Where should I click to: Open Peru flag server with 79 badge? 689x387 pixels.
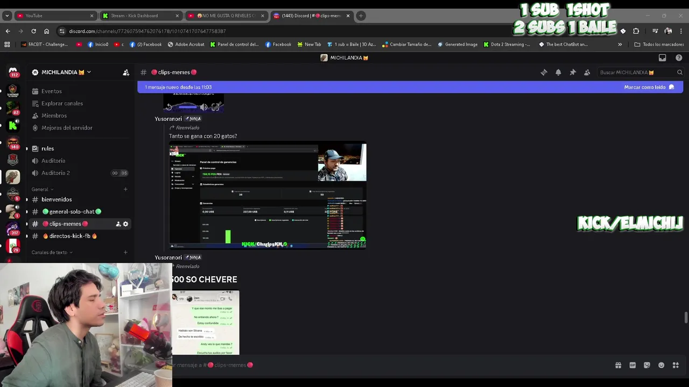13,246
